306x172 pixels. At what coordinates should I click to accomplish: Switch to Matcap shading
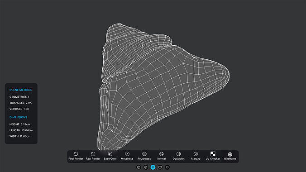(x=196, y=156)
